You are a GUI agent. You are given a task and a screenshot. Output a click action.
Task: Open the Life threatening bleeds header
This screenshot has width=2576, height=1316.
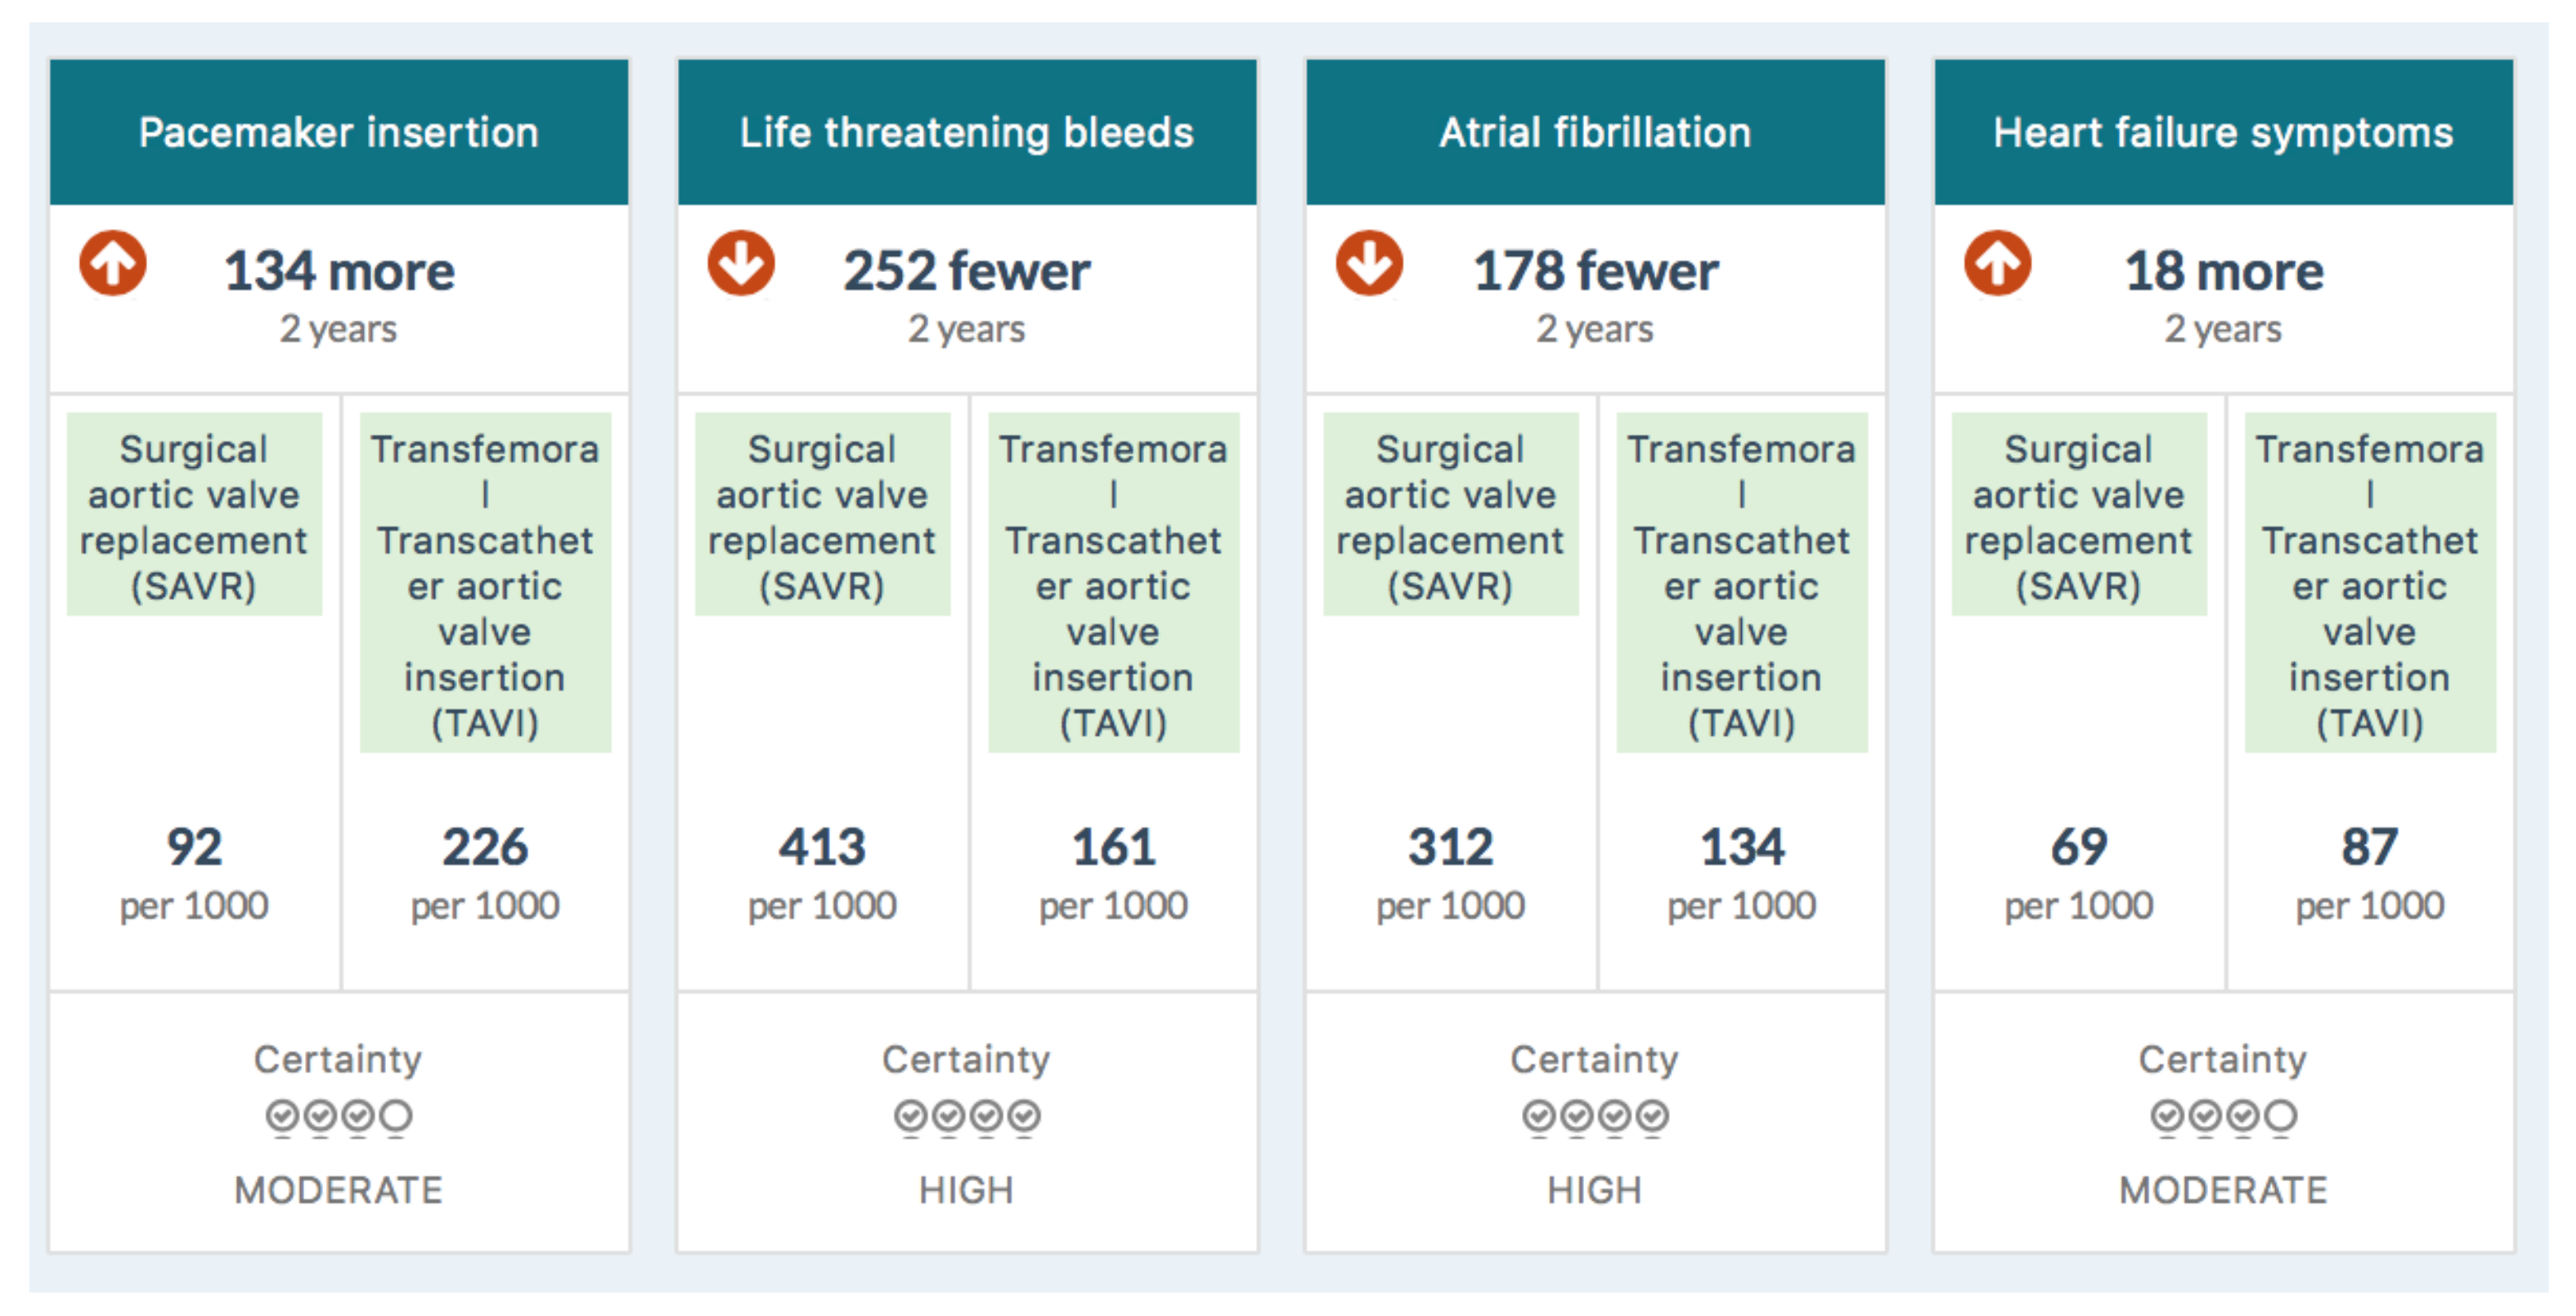coord(966,132)
